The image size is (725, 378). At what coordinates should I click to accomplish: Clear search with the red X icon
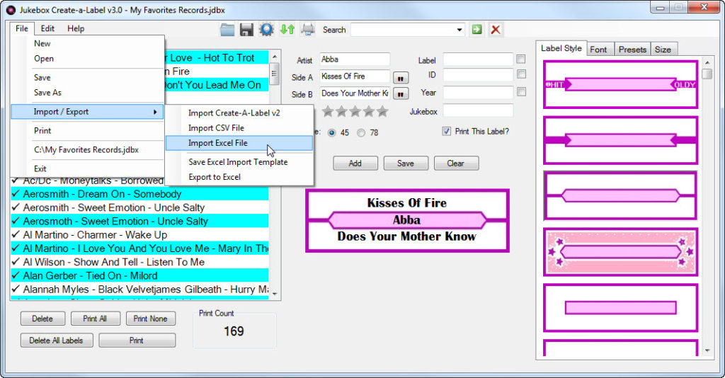pos(496,29)
